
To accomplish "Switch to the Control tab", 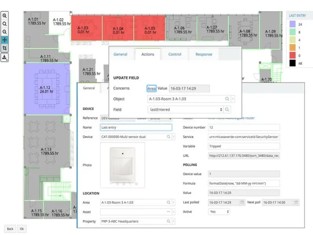I will click(175, 54).
